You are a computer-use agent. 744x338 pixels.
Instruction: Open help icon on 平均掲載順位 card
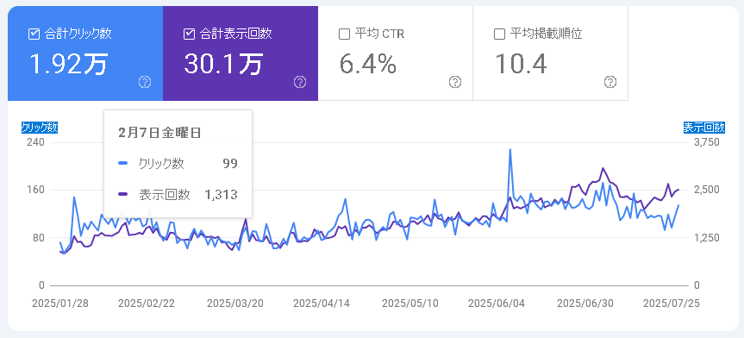pyautogui.click(x=610, y=83)
